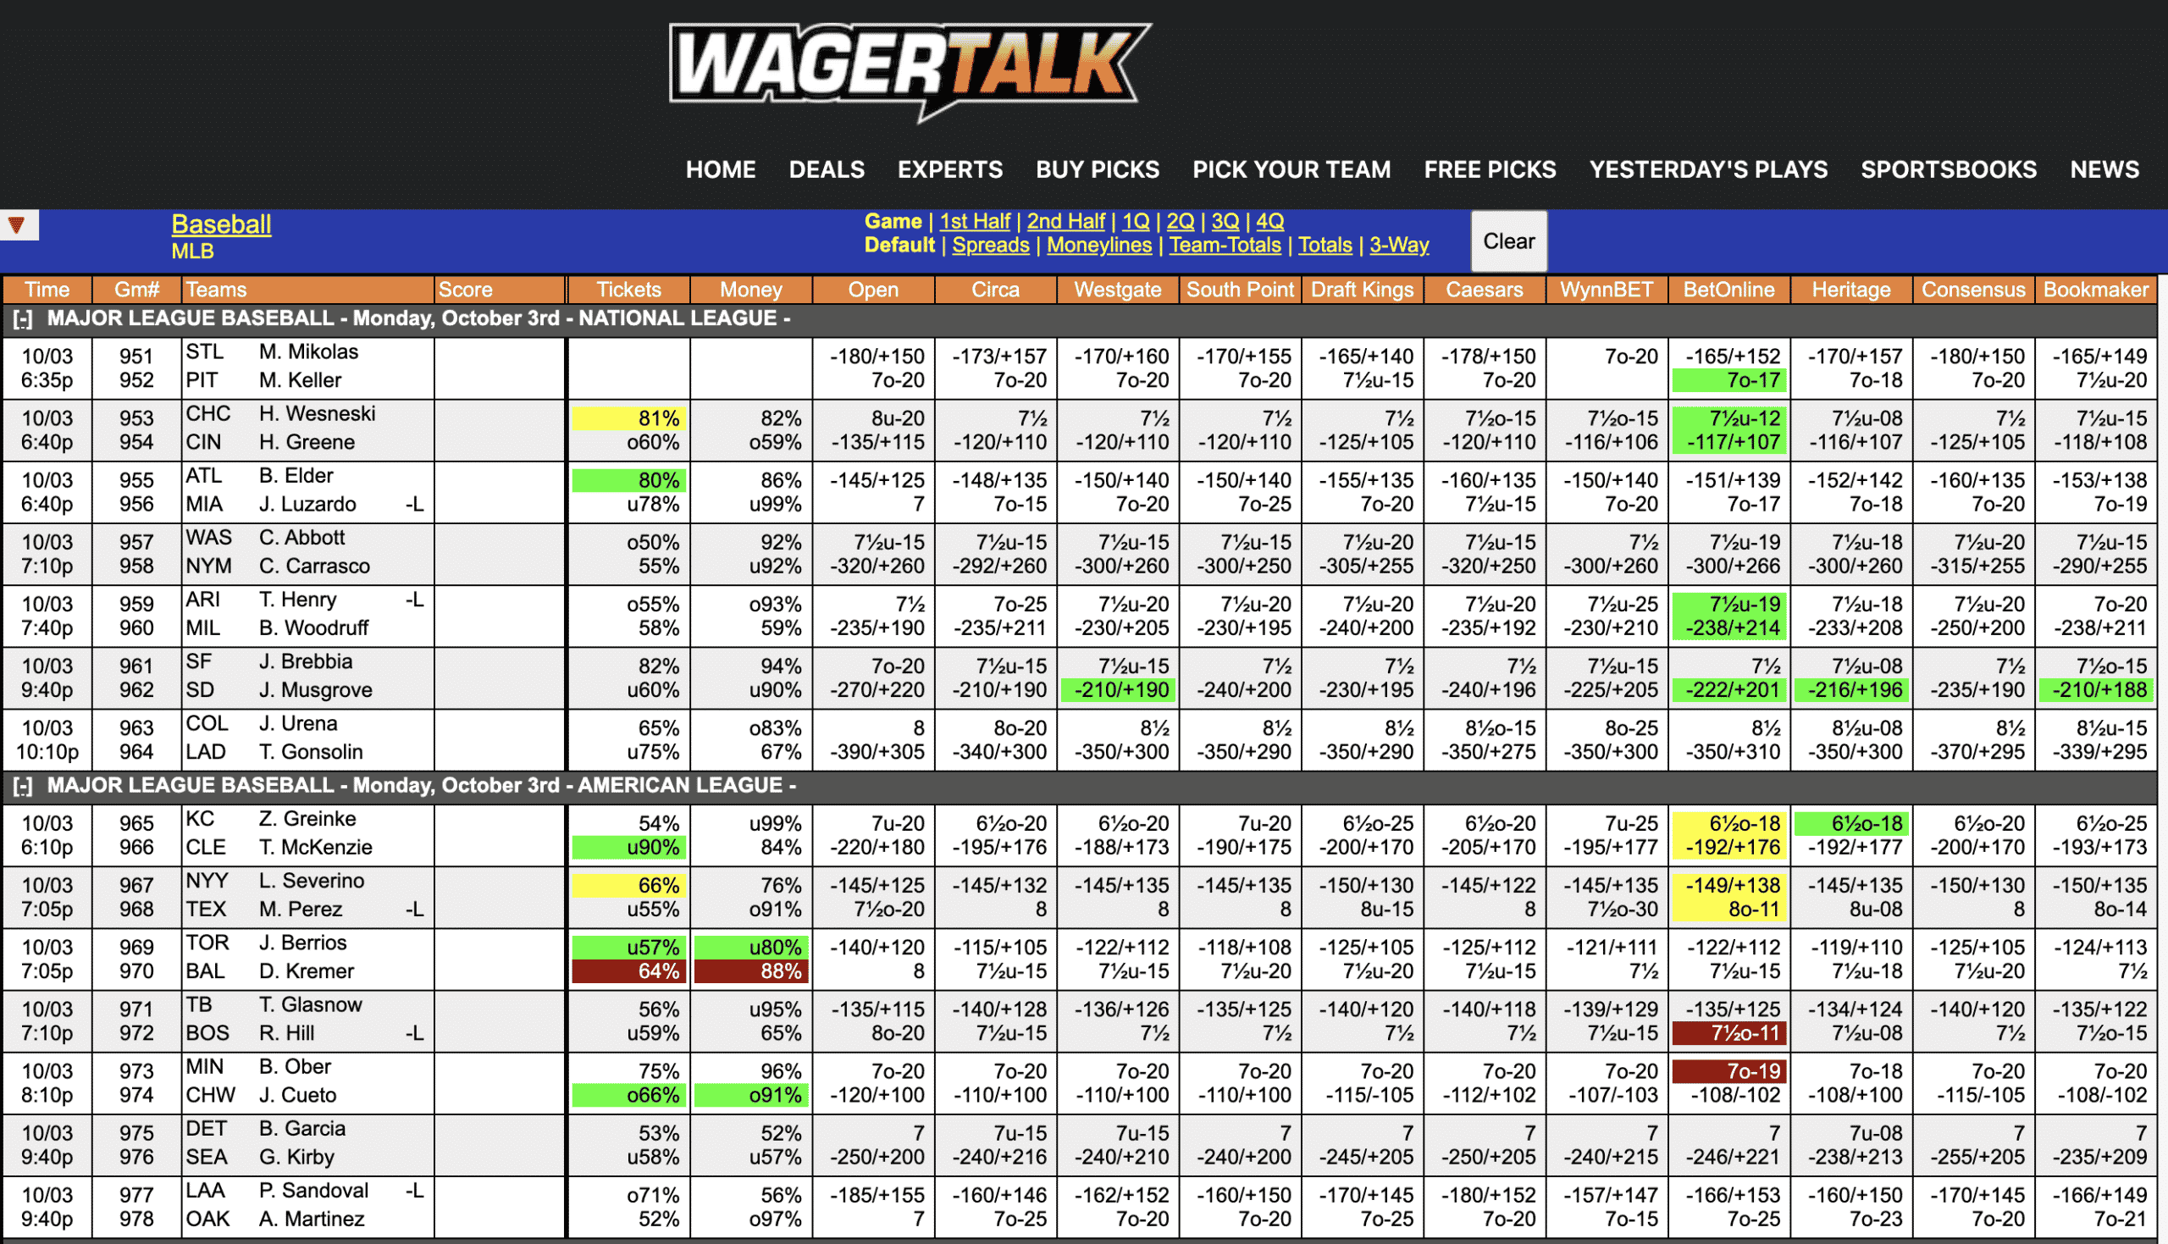Select Default odds view
This screenshot has width=2168, height=1244.
pos(899,246)
